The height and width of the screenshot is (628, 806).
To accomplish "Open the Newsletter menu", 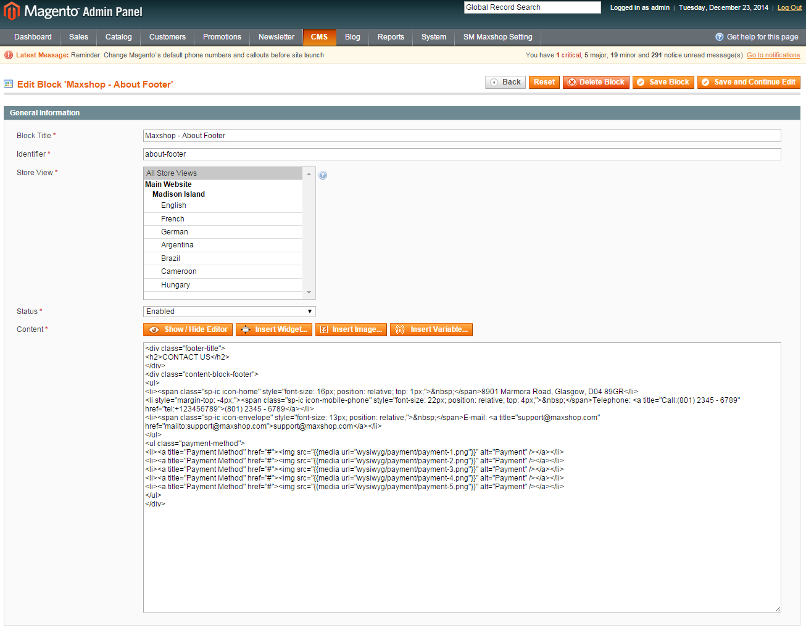I will (276, 37).
